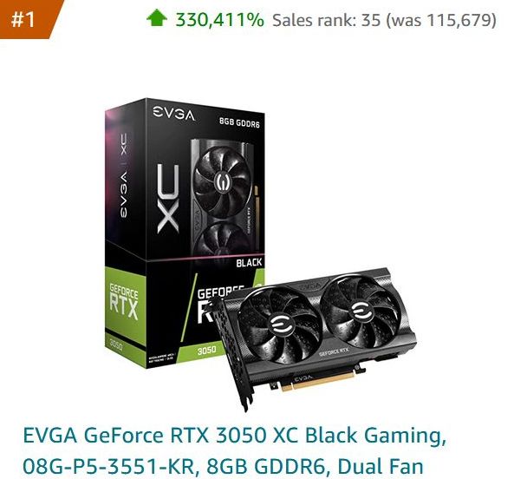The image size is (514, 479).
Task: Click the (was 115,679) previous rank text
Action: (441, 20)
